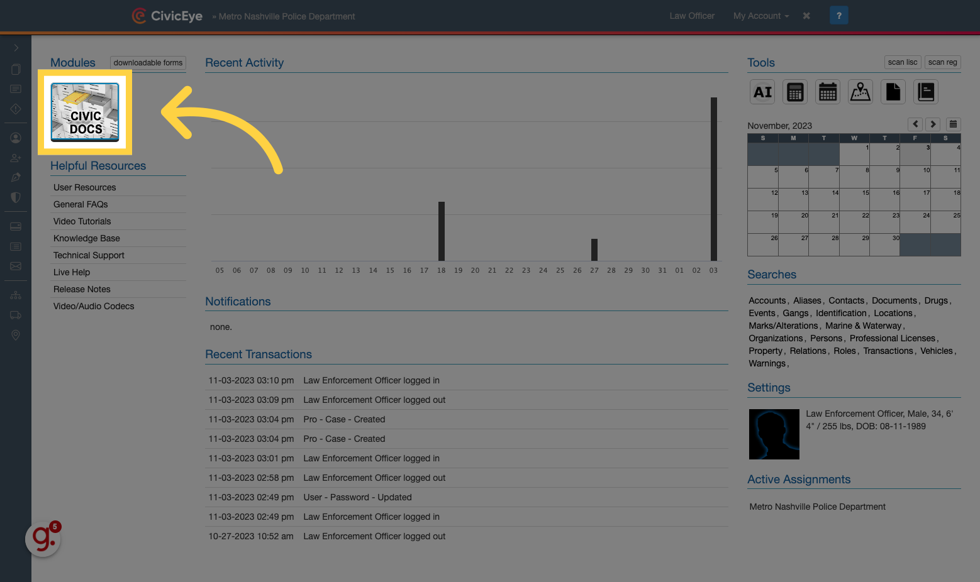Open the blank document tool
Screen dimensions: 980x582
coord(893,92)
